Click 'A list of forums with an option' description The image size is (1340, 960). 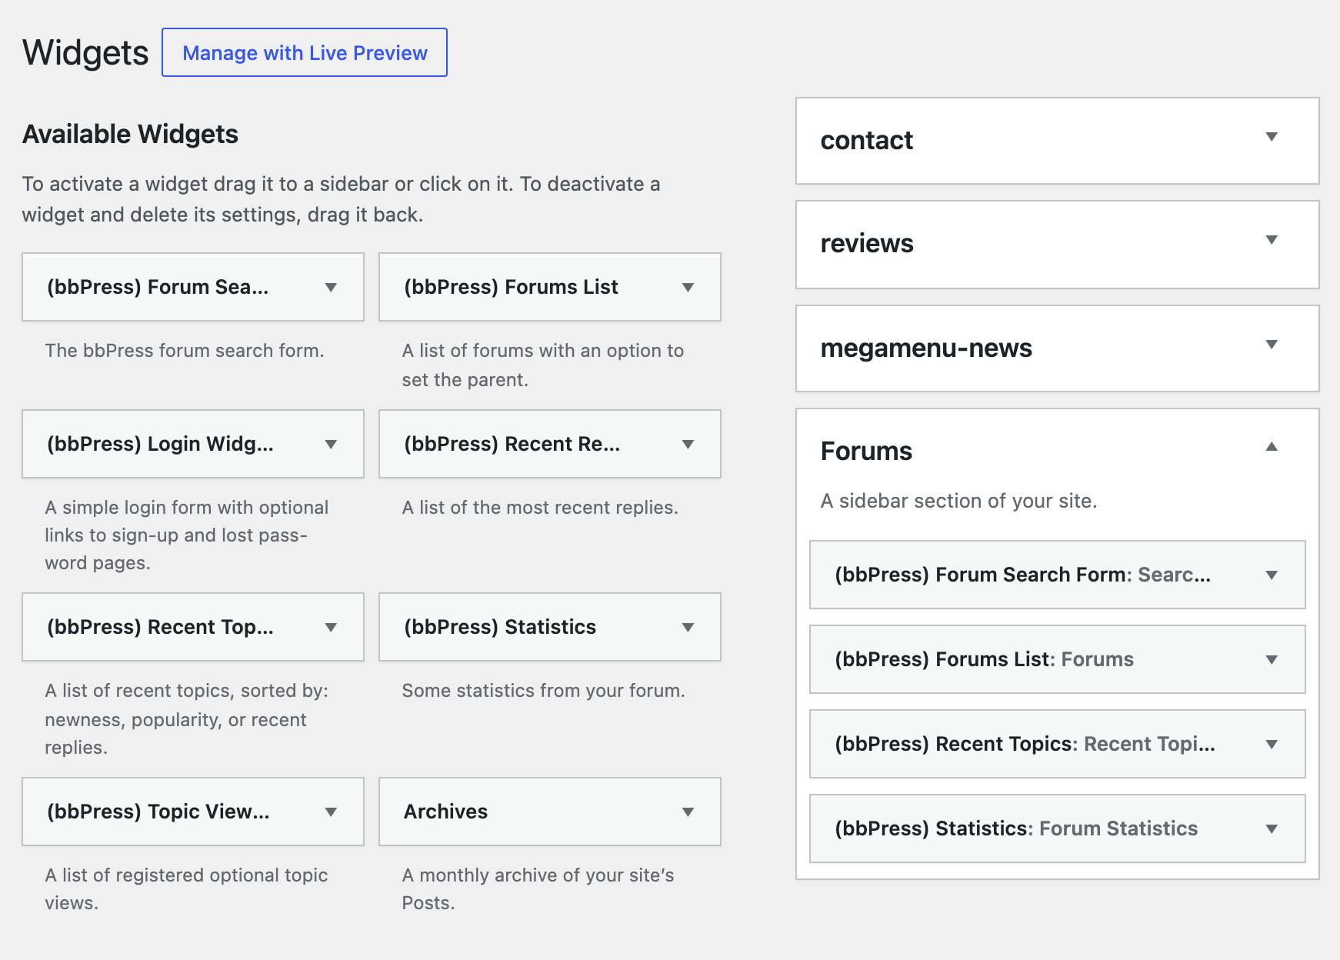point(542,365)
